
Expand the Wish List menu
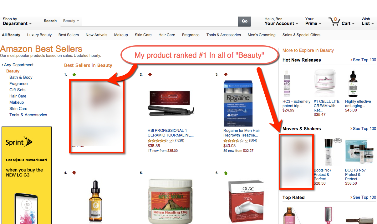click(x=368, y=21)
